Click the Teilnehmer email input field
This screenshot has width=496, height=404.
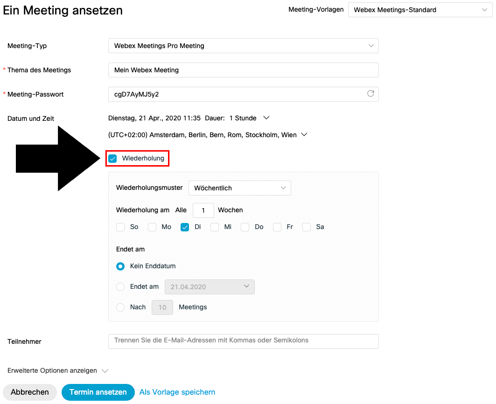tap(243, 341)
